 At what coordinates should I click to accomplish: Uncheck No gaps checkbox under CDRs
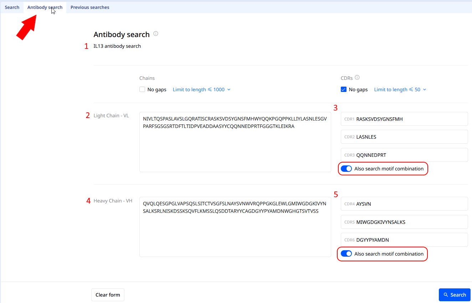(344, 89)
